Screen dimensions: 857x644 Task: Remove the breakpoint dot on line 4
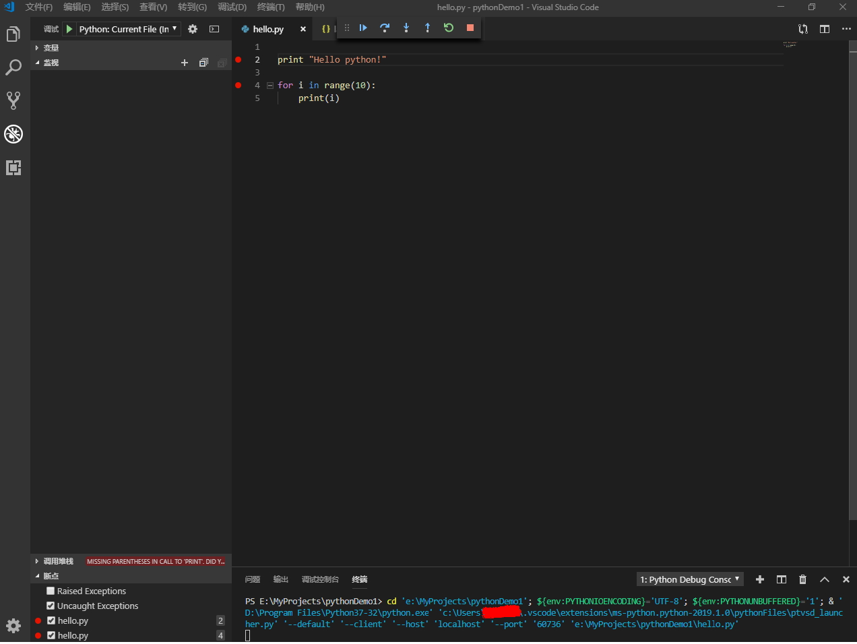239,85
